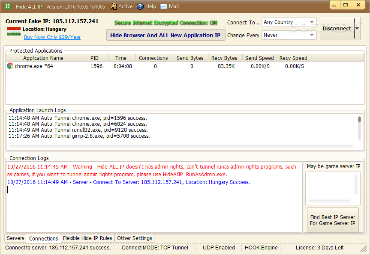Click the gimp-2.8.exe launch log line

point(79,136)
